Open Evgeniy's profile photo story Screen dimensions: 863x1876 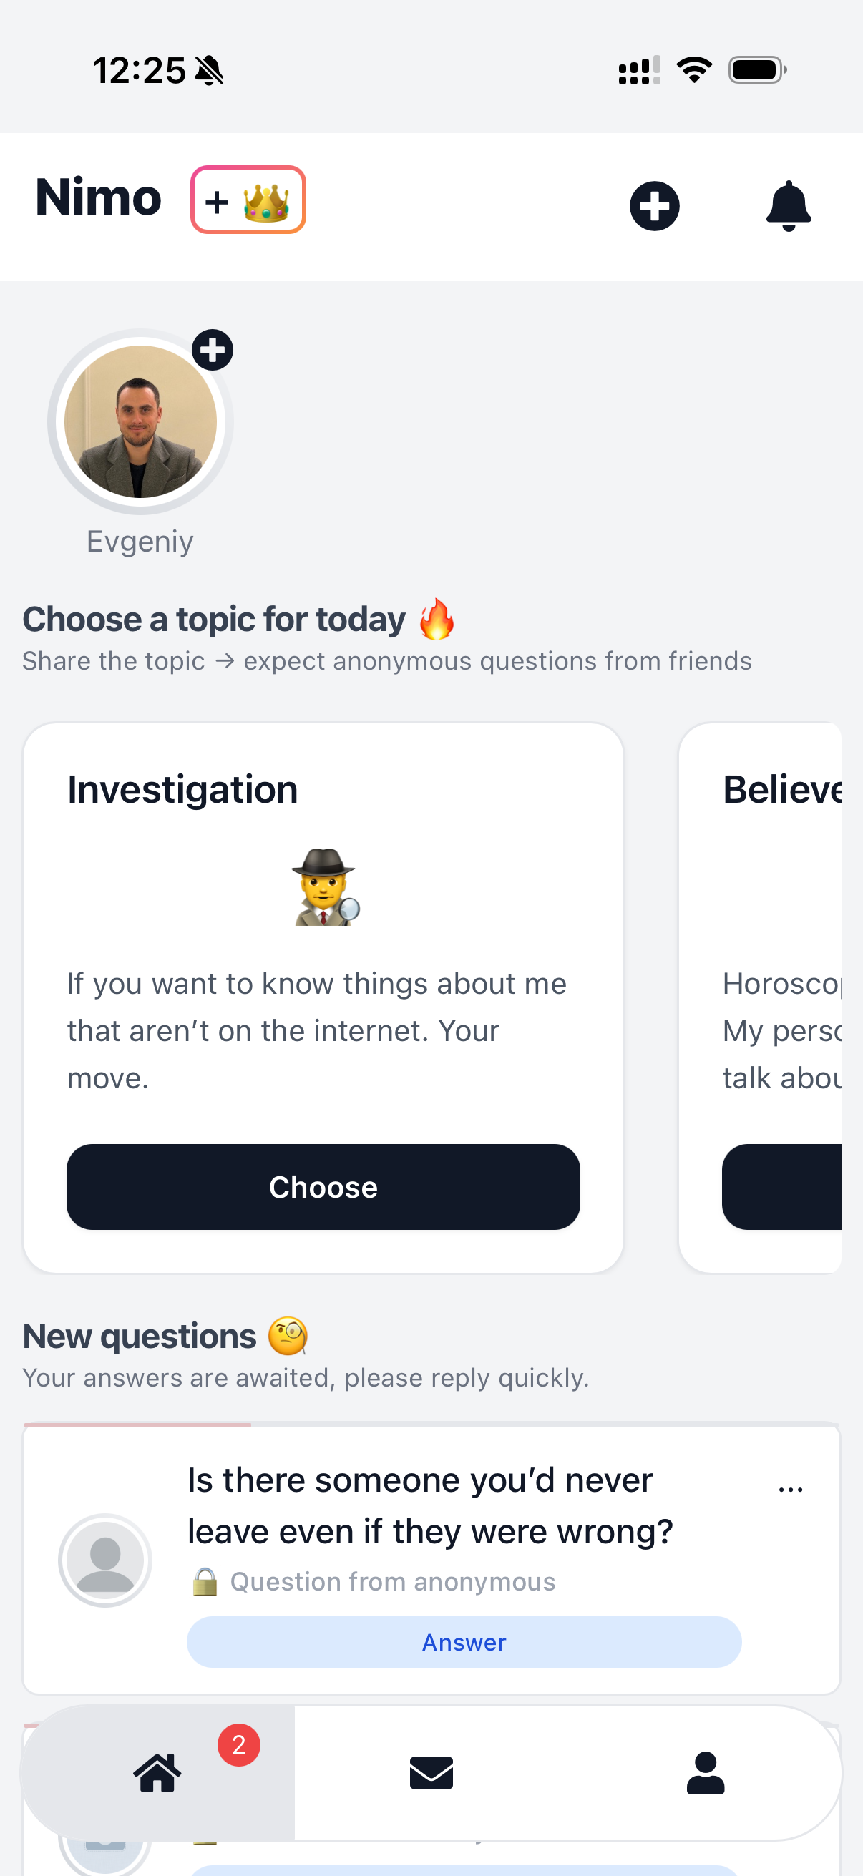click(140, 421)
